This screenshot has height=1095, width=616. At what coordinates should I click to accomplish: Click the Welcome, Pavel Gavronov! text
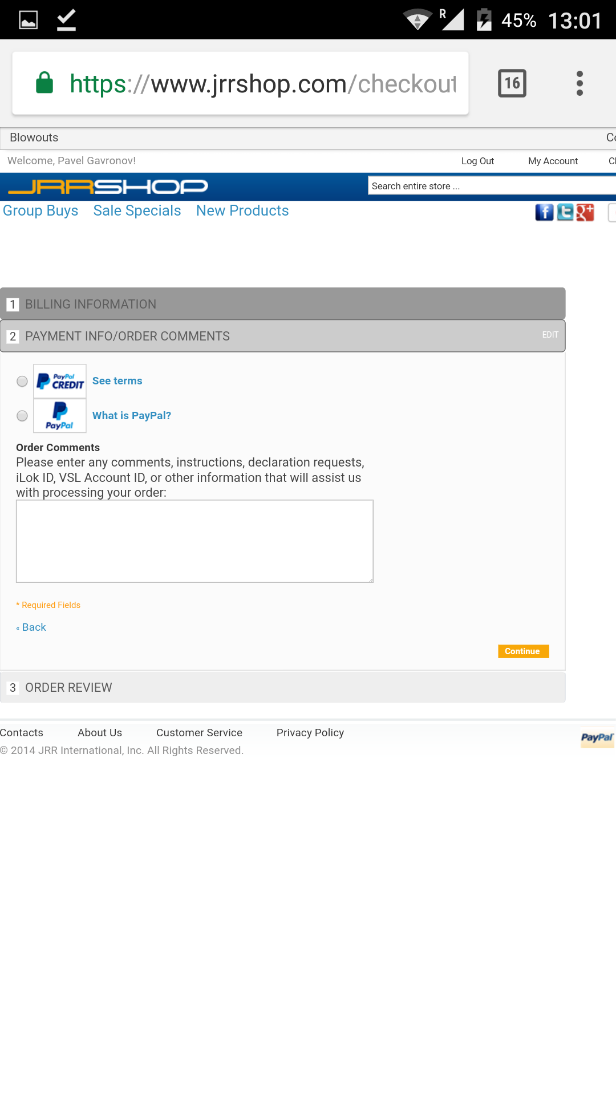tap(72, 161)
